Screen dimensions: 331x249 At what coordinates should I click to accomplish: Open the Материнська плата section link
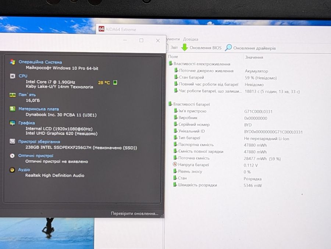point(39,109)
